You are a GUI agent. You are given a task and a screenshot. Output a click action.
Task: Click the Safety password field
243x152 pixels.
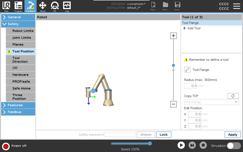pos(120,135)
